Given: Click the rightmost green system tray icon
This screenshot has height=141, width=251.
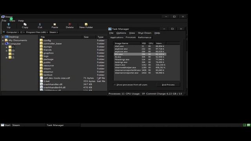Looking at the screenshot, I should click(x=248, y=125).
